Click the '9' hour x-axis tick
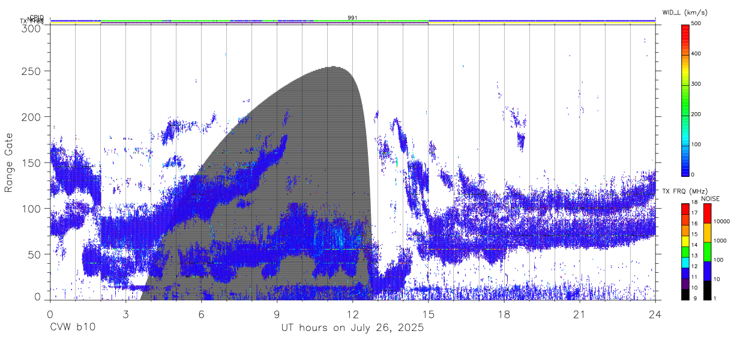The width and height of the screenshot is (737, 340). coord(277,315)
